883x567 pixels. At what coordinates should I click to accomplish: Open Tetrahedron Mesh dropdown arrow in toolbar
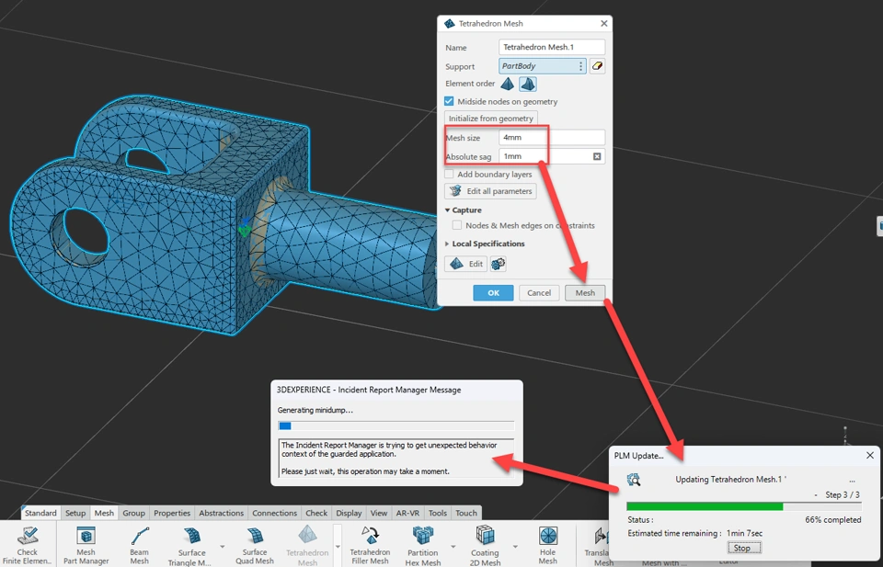pyautogui.click(x=338, y=547)
